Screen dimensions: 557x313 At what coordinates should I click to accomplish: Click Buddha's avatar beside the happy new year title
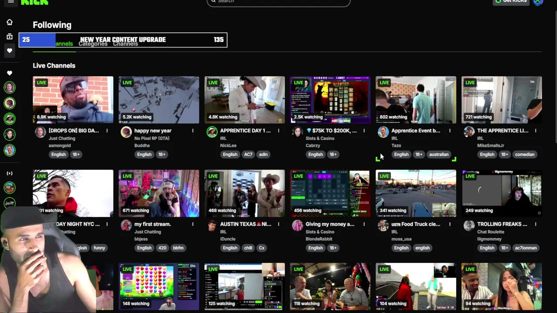click(x=126, y=132)
